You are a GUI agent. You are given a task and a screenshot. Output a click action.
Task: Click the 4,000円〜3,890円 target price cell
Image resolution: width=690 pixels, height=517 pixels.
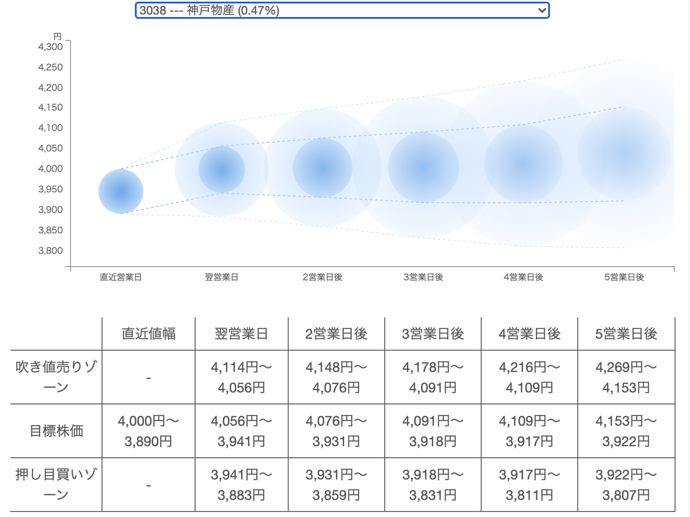tap(149, 431)
